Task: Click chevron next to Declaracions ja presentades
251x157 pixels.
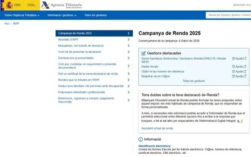Action: coord(128,58)
